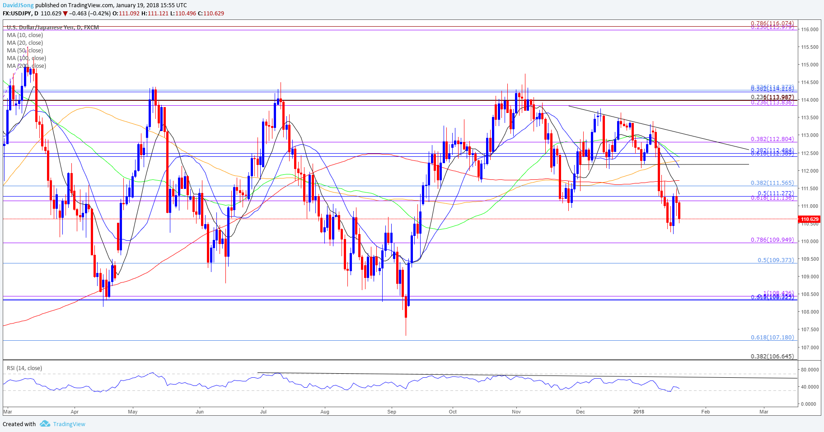Click the close value C:110.629

(x=211, y=14)
